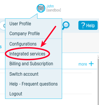Click John's bear avatar icon
The width and height of the screenshot is (99, 105).
tap(41, 8)
